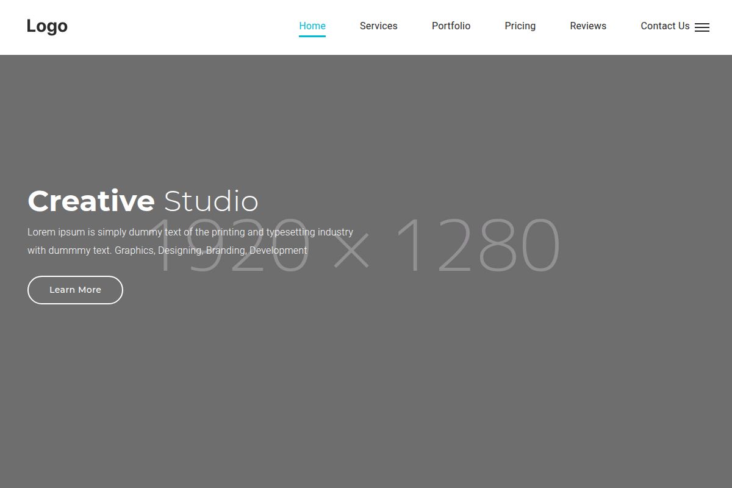Select the Home nav item
732x488 pixels.
coord(312,26)
